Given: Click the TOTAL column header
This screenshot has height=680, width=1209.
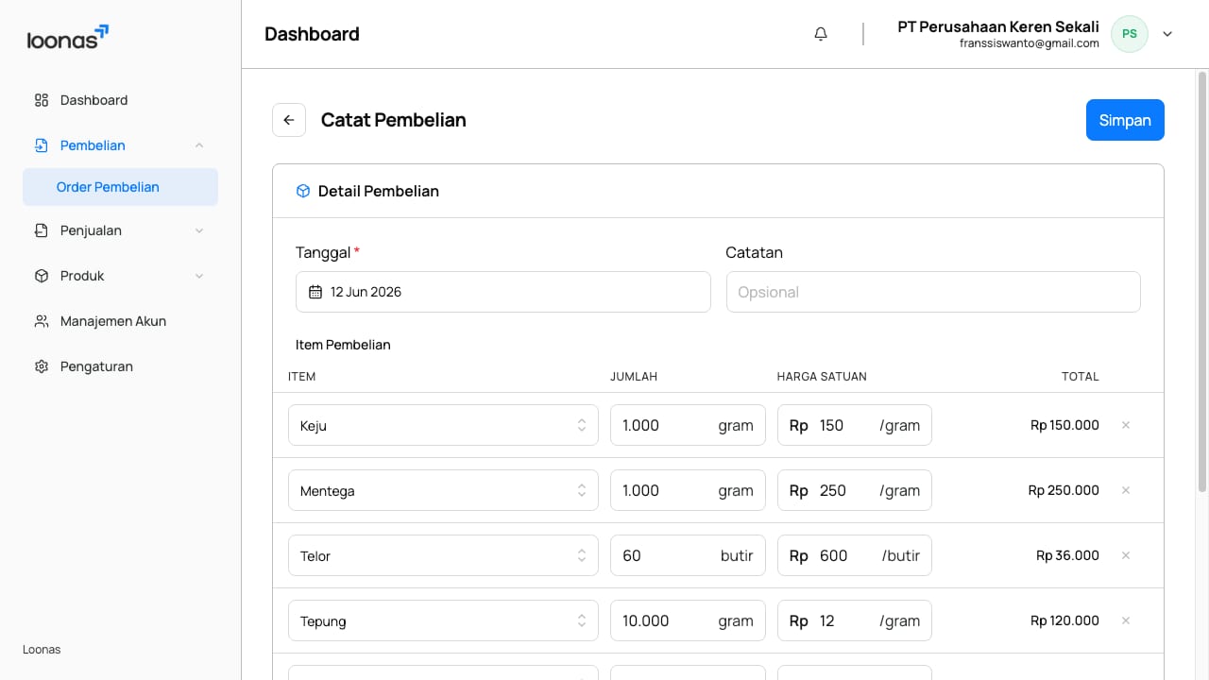Looking at the screenshot, I should tap(1081, 376).
